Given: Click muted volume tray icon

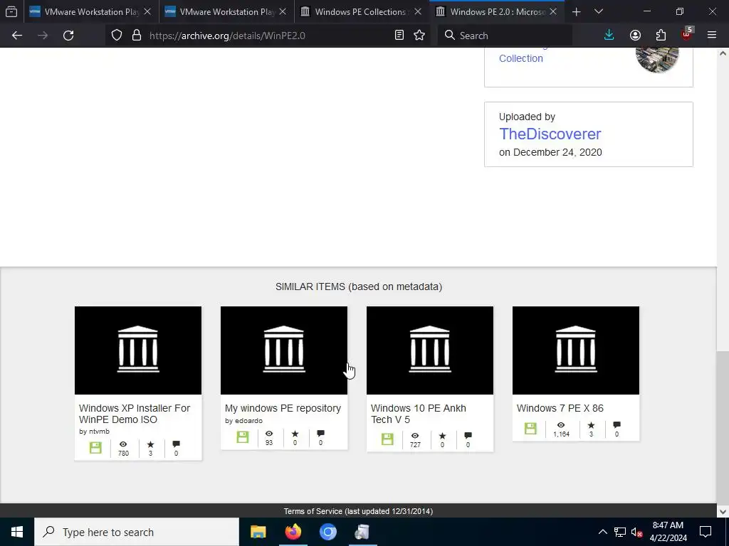Looking at the screenshot, I should click(636, 532).
